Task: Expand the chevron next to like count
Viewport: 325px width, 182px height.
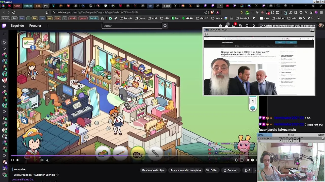Action: pos(255,170)
